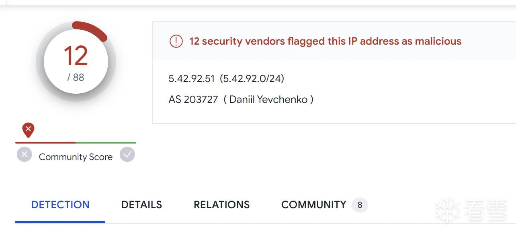Go to the RELATIONS tab
Viewport: 516px width, 234px height.
coord(221,205)
